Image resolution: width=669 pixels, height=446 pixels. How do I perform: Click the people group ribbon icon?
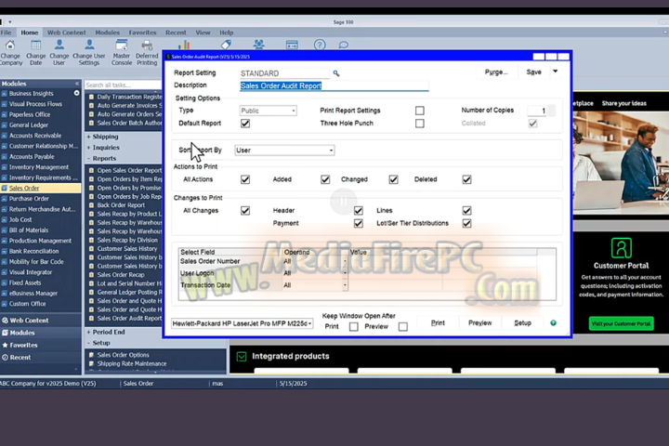tap(259, 45)
